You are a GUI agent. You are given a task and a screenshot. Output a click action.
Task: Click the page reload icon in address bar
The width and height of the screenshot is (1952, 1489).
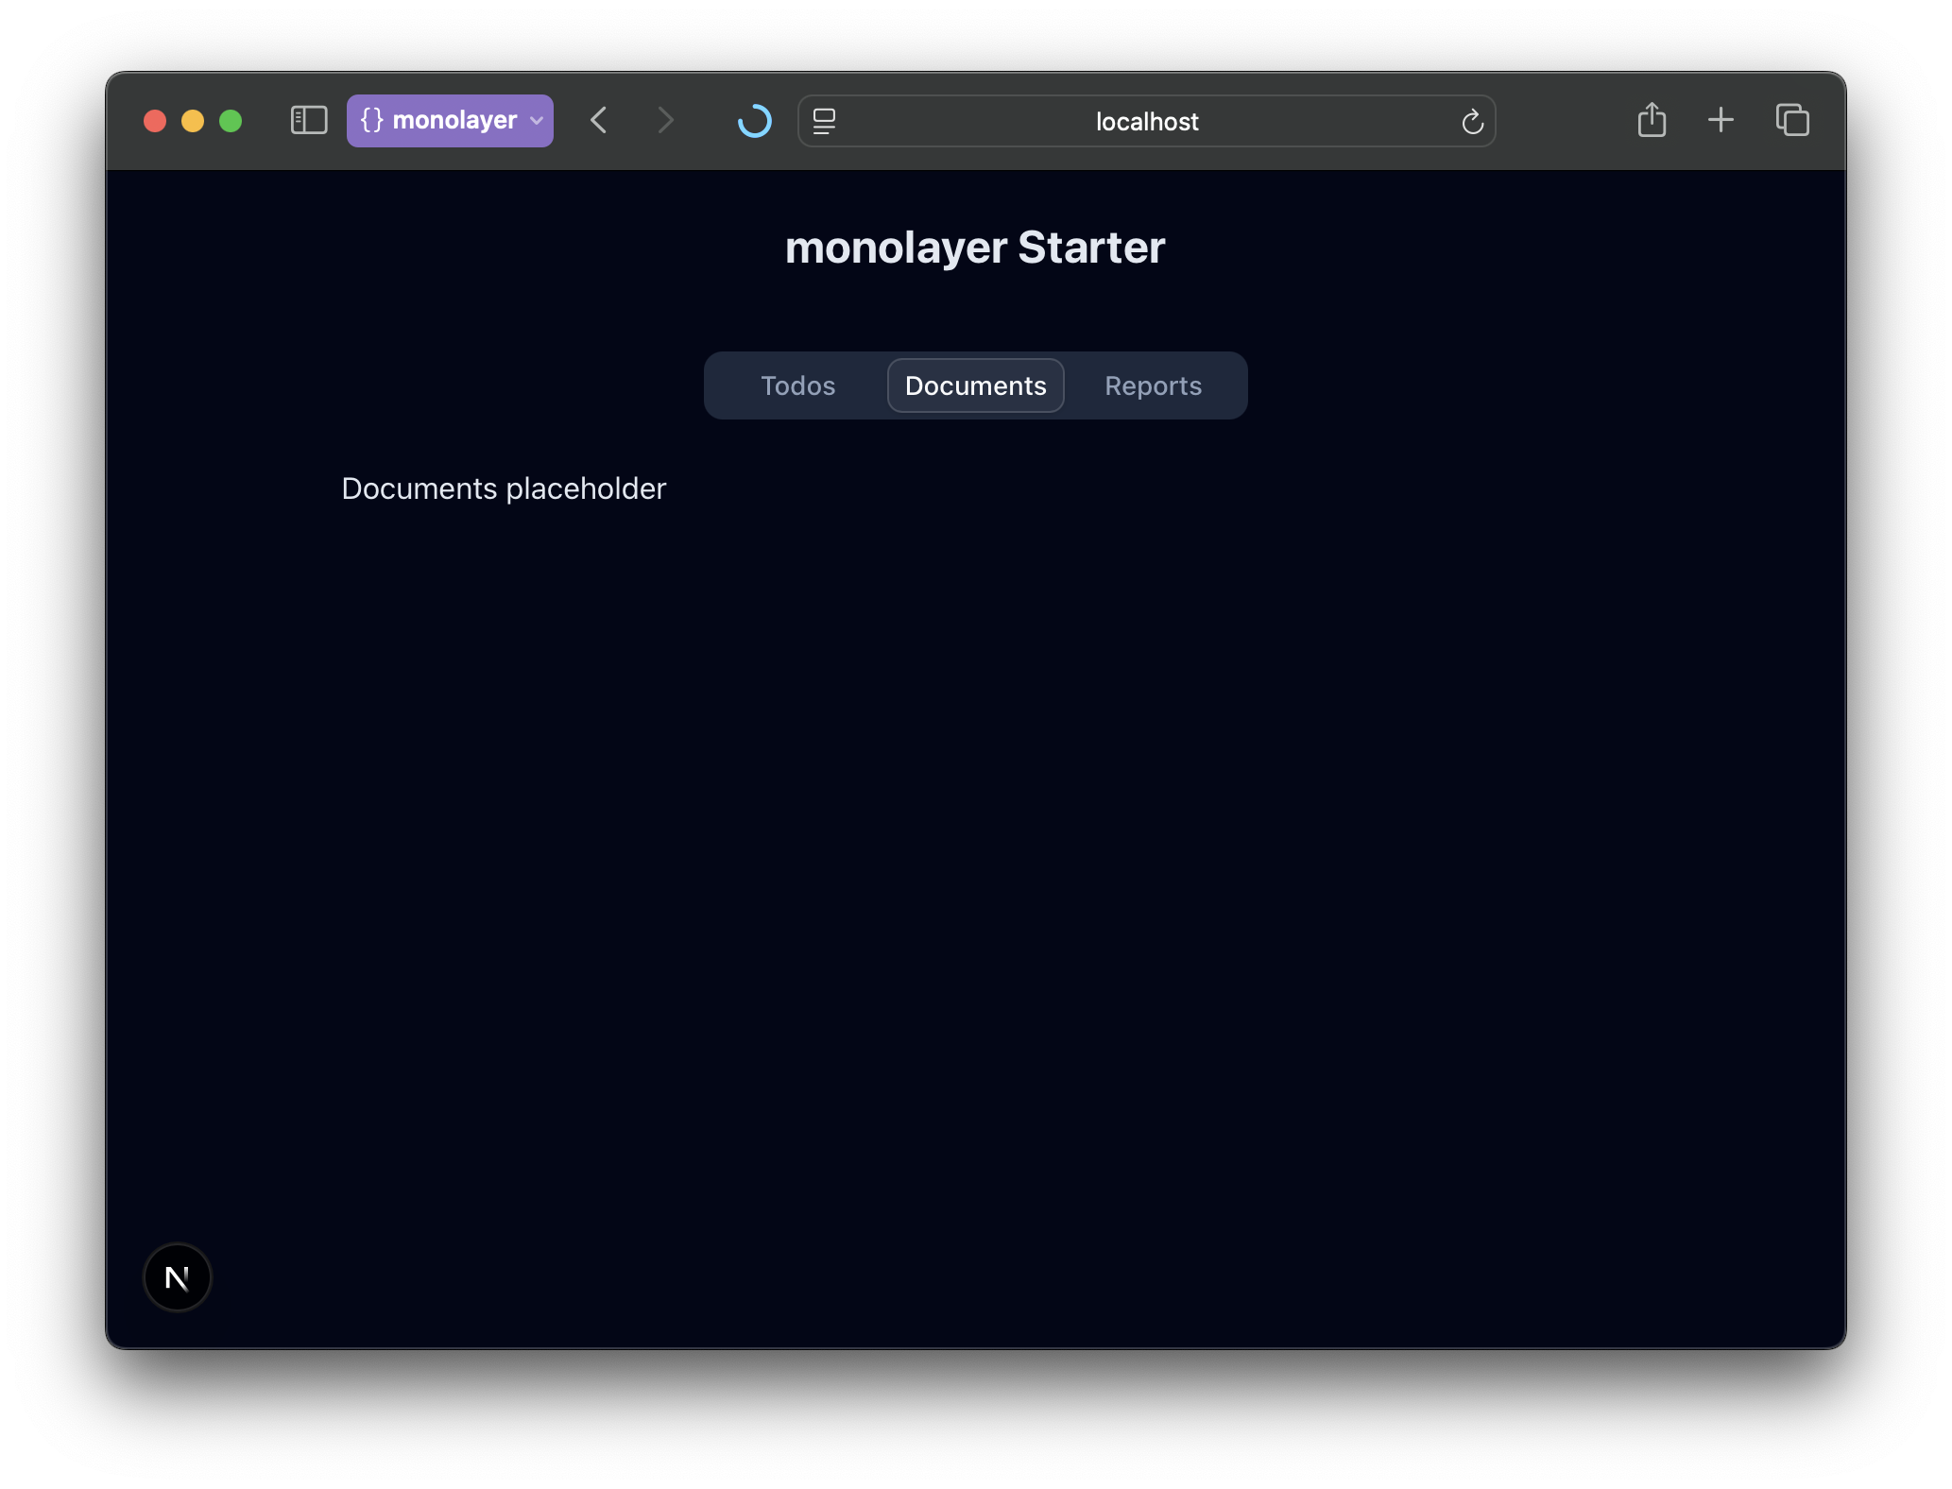(1473, 121)
